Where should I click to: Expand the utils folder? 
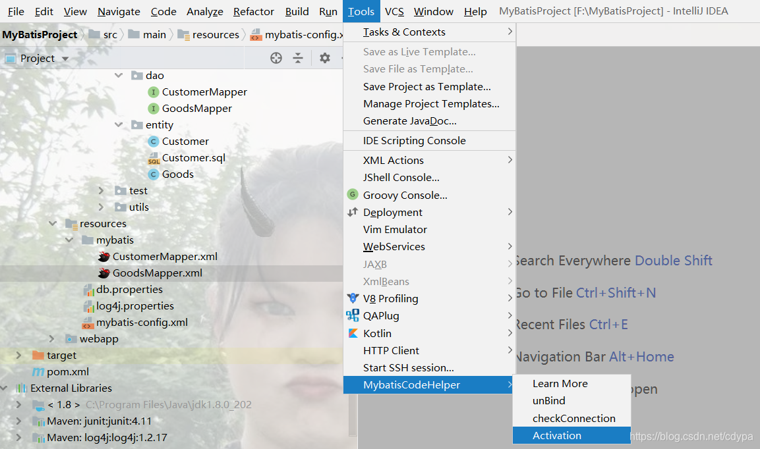coord(101,207)
